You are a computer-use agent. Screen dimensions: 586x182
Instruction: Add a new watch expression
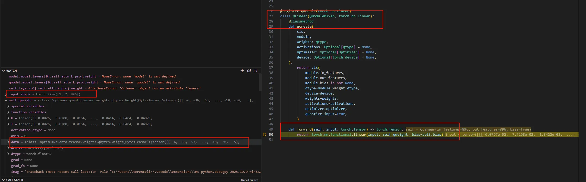[x=242, y=71]
